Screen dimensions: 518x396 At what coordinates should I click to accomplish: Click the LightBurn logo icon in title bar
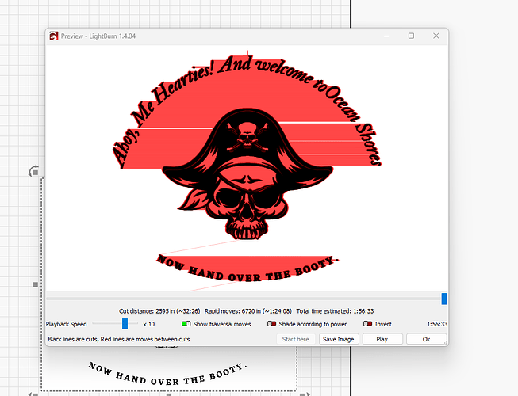[53, 36]
